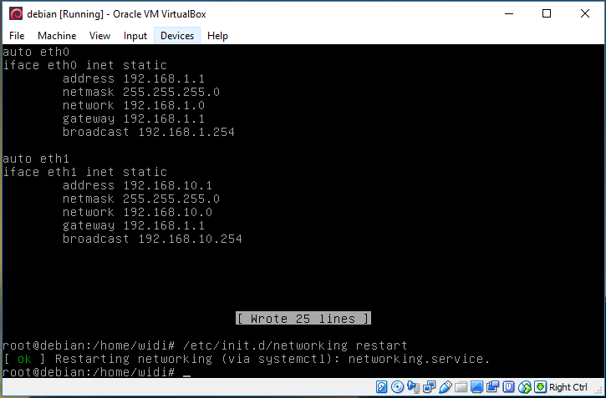
Task: Open the View menu
Action: [99, 36]
